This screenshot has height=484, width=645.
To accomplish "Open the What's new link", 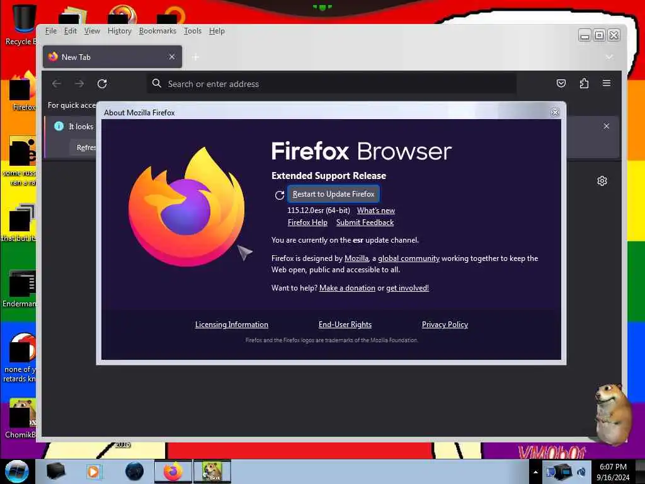I will pos(375,210).
